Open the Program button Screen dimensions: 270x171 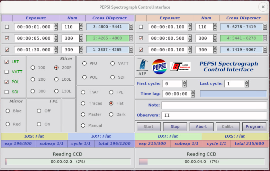point(254,127)
